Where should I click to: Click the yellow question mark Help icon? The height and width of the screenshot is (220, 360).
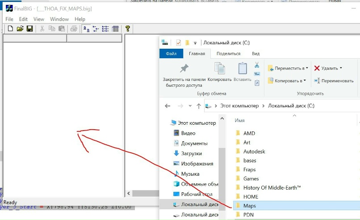click(128, 29)
